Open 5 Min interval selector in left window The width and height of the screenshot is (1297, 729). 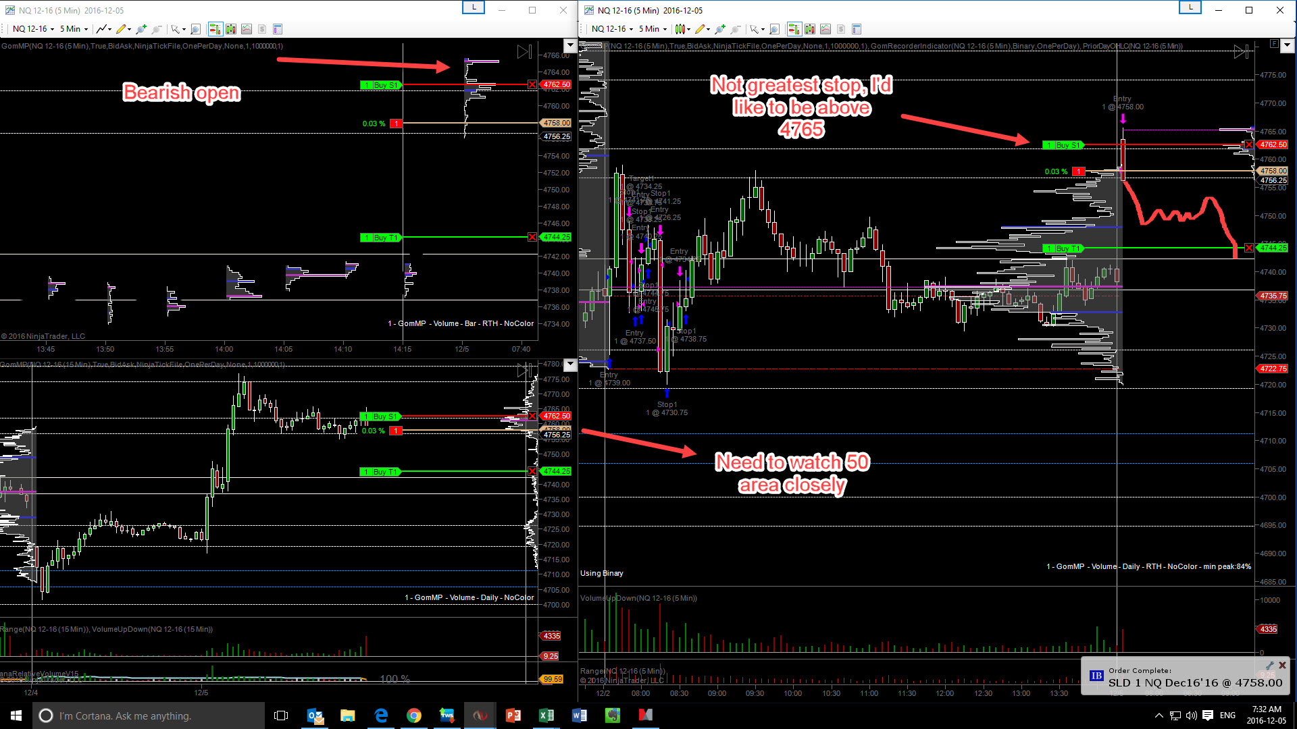click(x=74, y=29)
